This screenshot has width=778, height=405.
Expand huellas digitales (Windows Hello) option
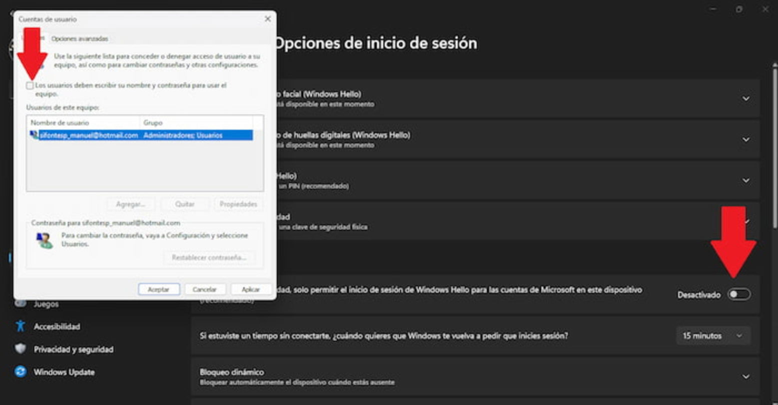coord(746,139)
